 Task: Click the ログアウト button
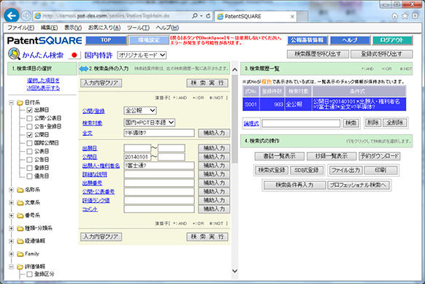tap(392, 40)
